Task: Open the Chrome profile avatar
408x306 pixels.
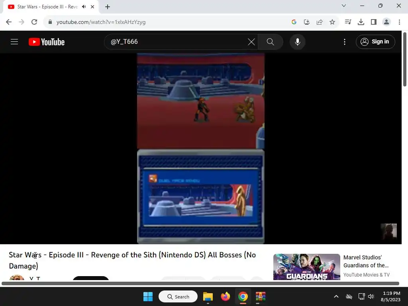Action: [x=386, y=22]
